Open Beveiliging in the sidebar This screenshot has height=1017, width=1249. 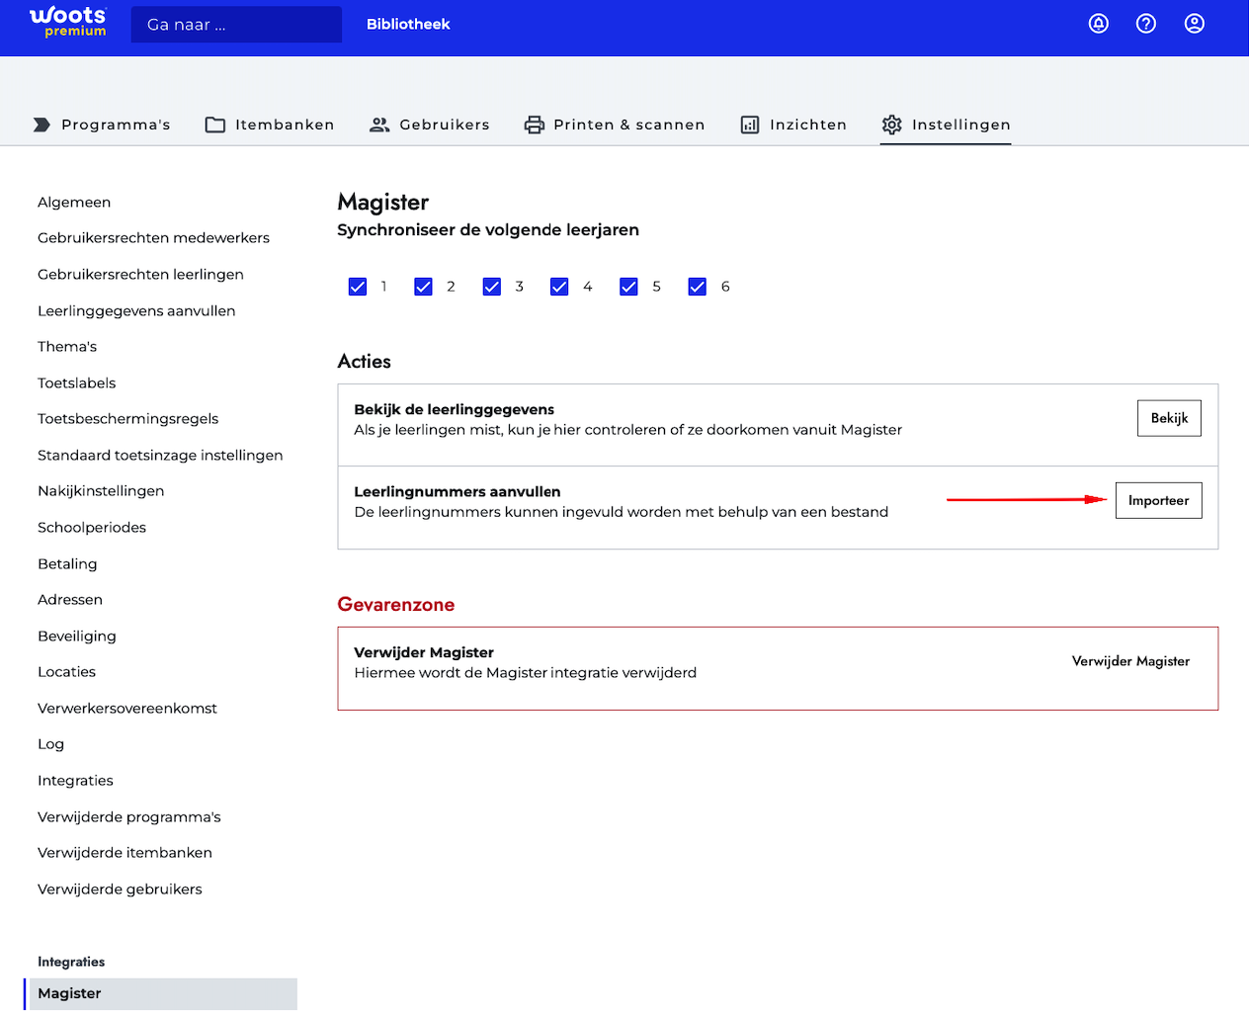77,636
